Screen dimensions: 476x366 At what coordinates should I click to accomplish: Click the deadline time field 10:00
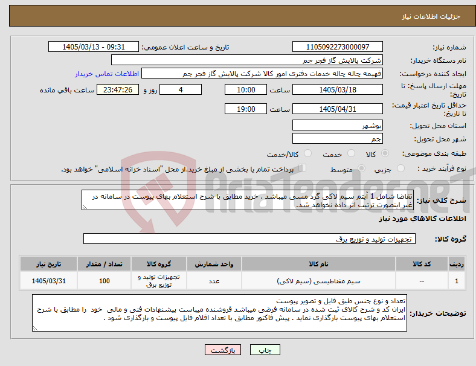pos(246,89)
